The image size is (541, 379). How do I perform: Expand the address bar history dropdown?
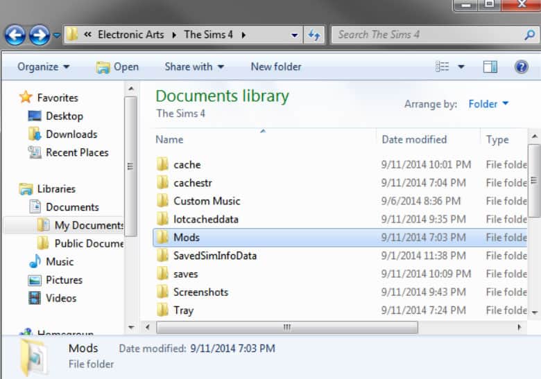295,35
